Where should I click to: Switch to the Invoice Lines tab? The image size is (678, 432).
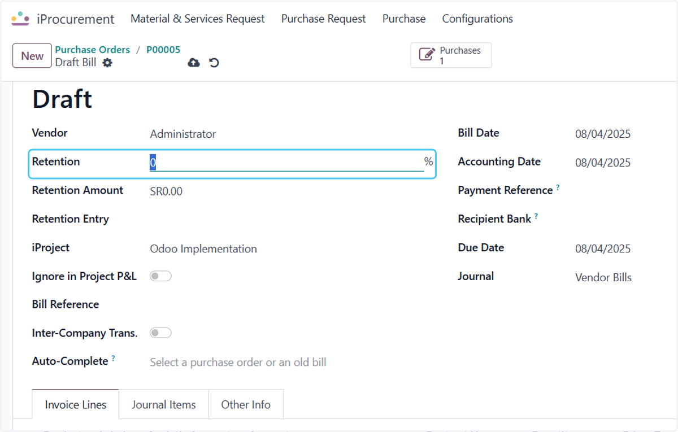(76, 404)
